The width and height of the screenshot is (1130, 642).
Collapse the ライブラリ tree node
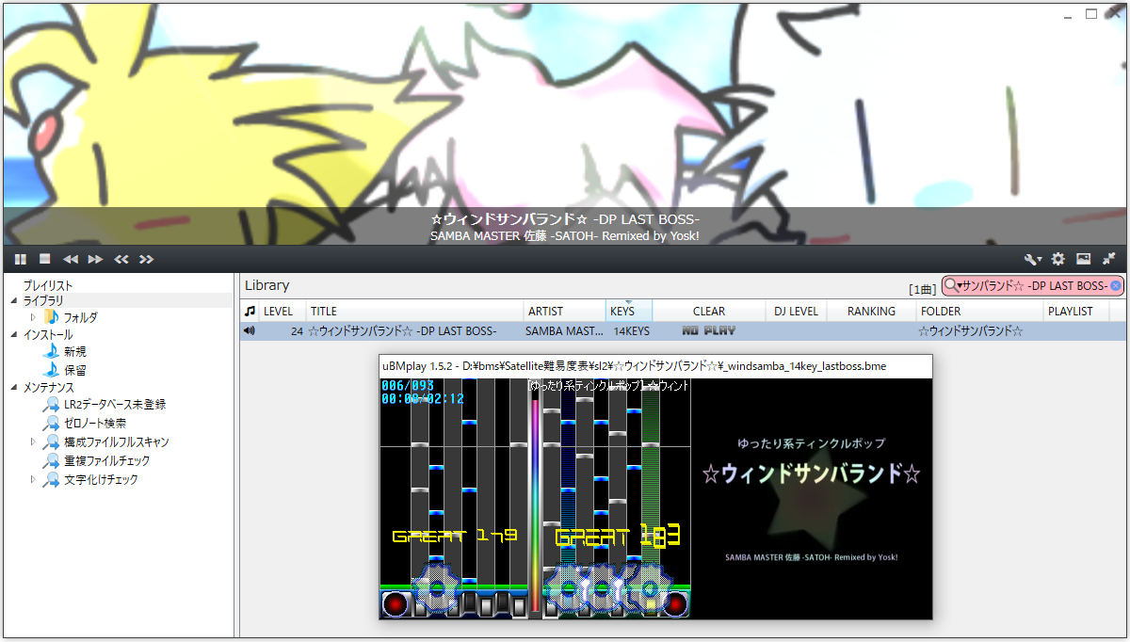[x=14, y=300]
